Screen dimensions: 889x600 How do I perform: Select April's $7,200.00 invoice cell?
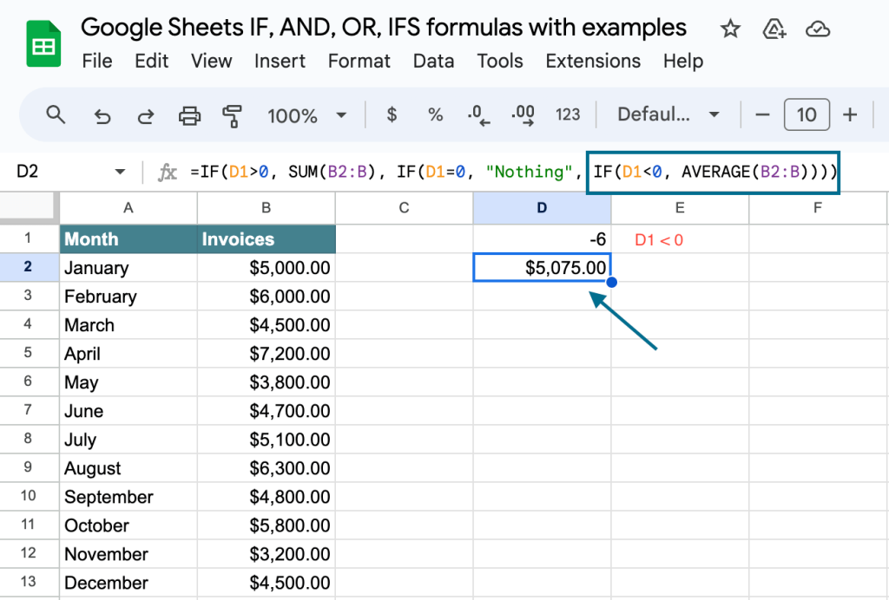click(266, 353)
